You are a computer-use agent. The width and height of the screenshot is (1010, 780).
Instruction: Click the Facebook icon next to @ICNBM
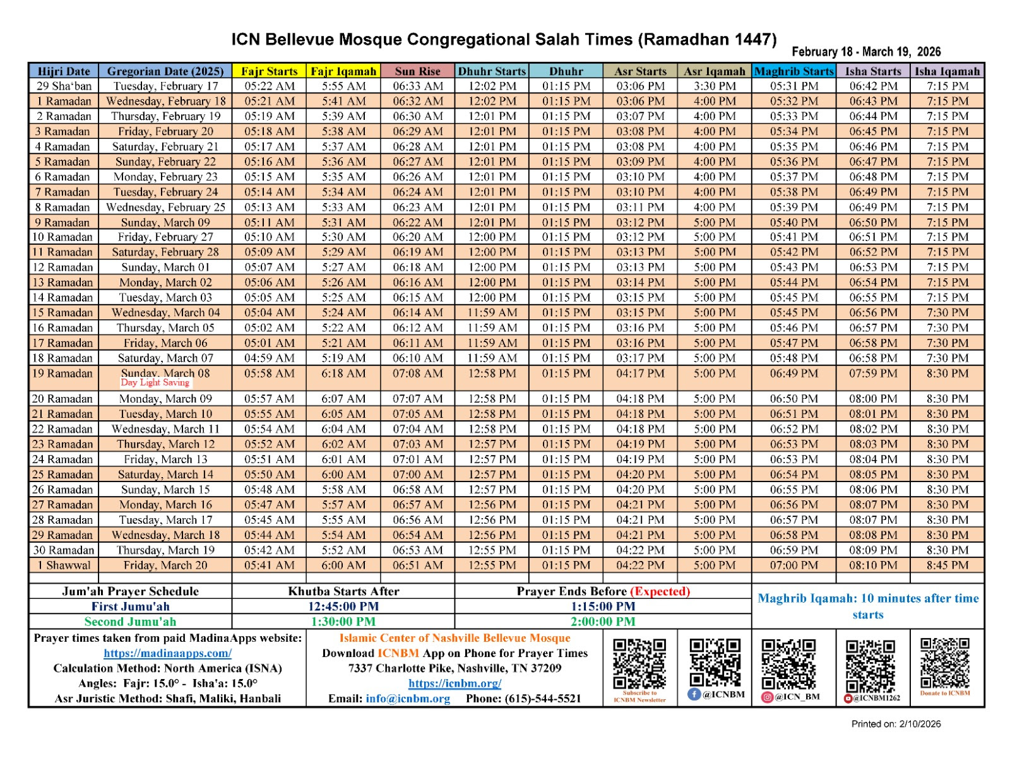coord(694,694)
